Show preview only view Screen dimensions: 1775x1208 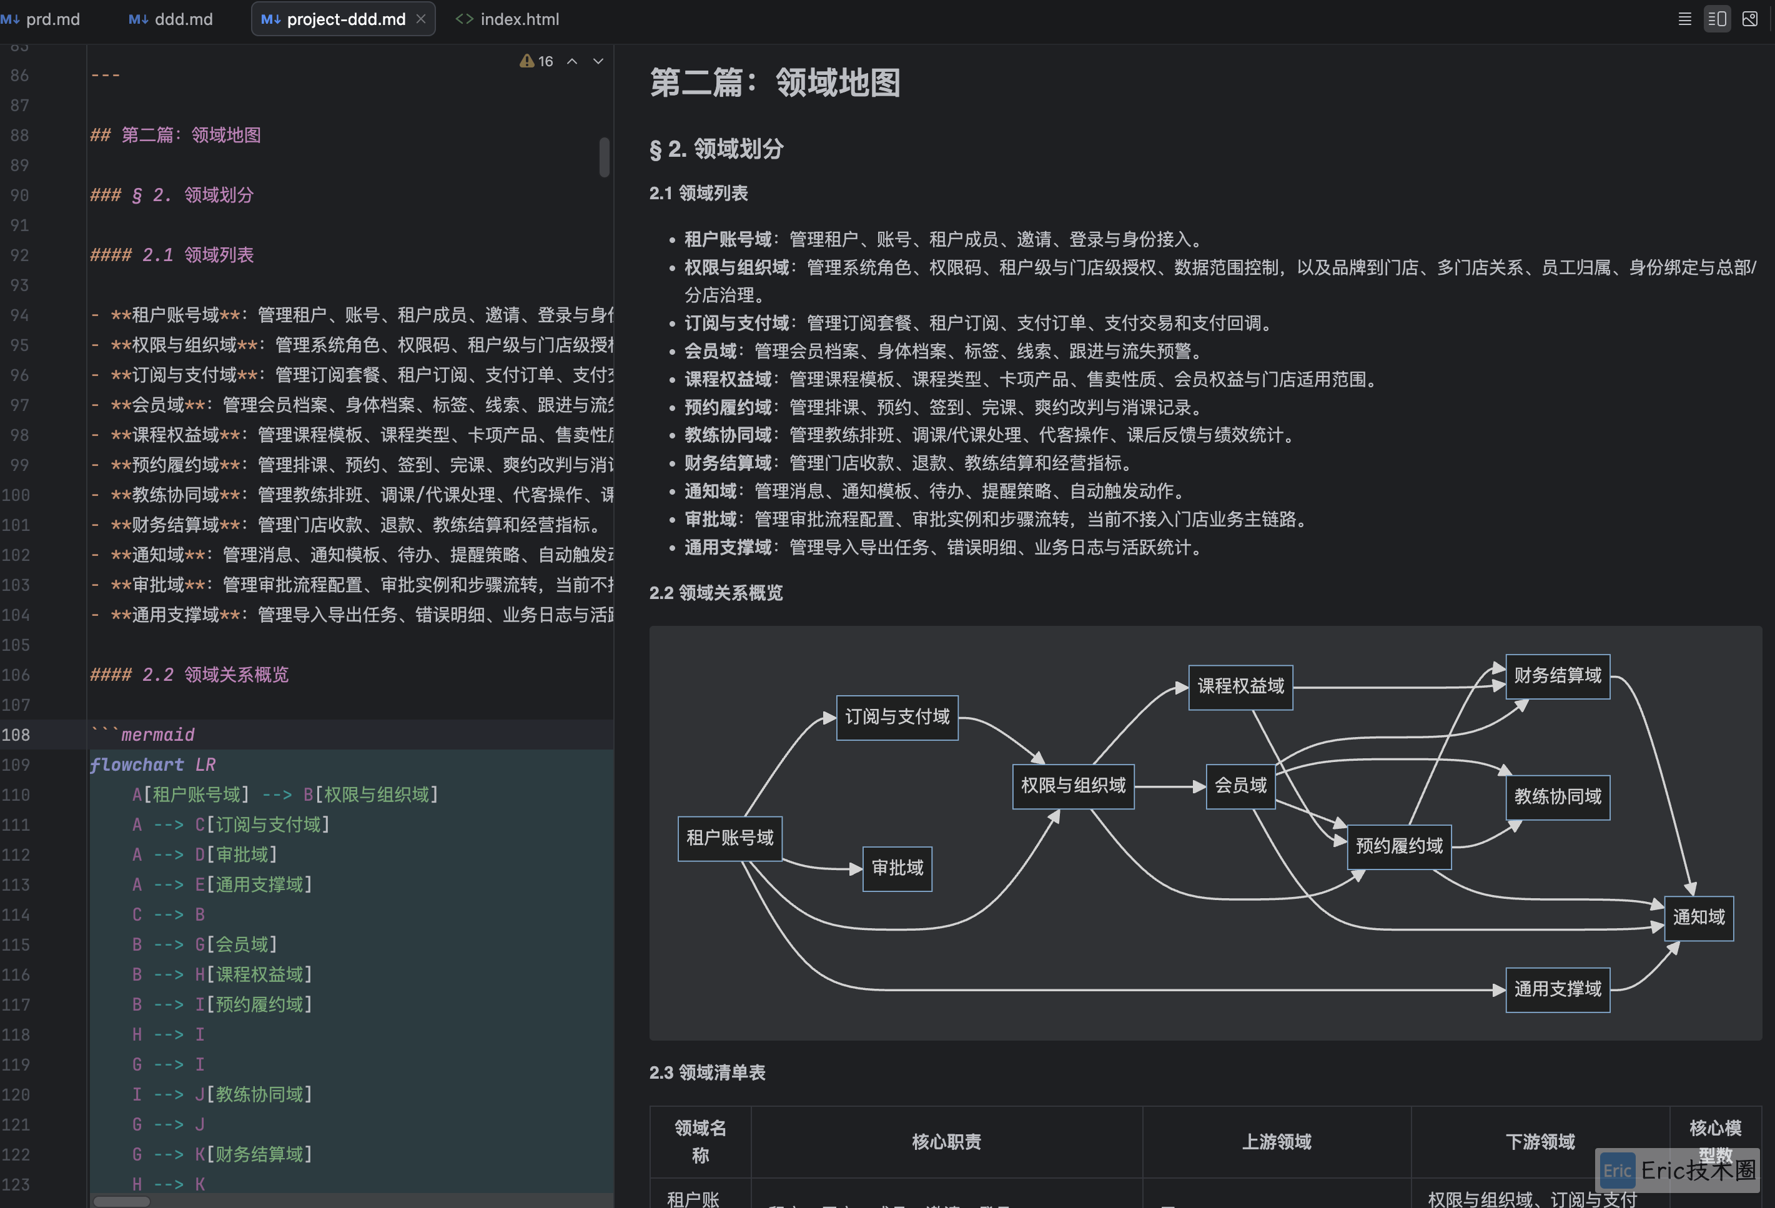[1750, 19]
